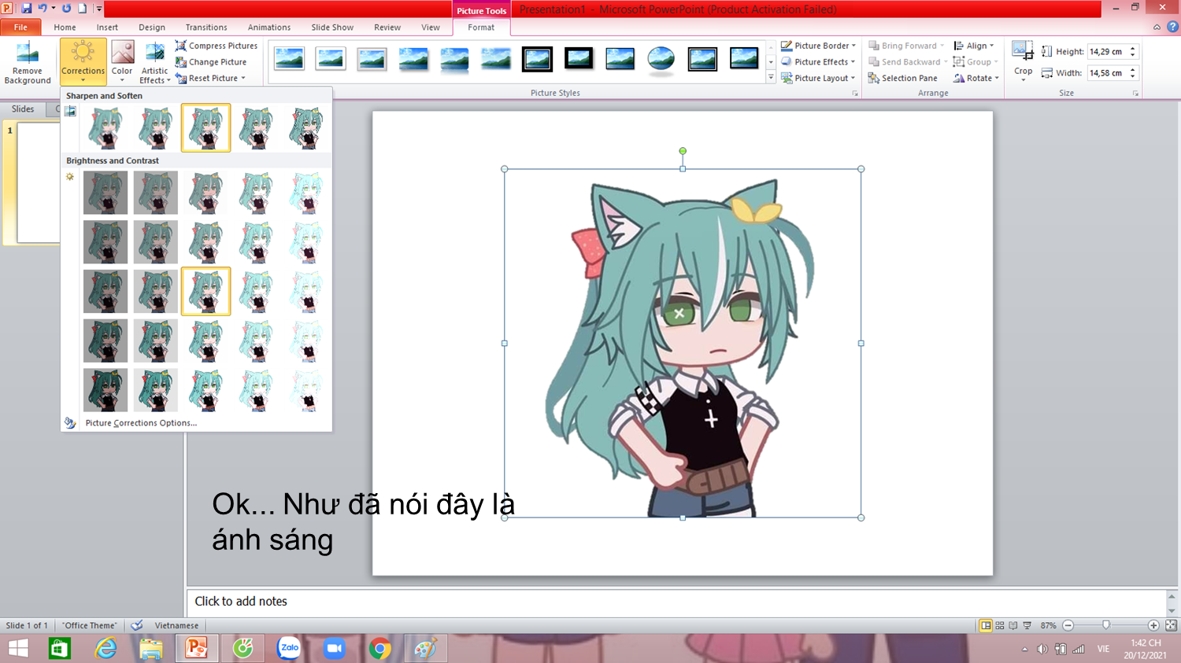Click fit slide to window icon
The height and width of the screenshot is (663, 1181).
click(x=1171, y=625)
